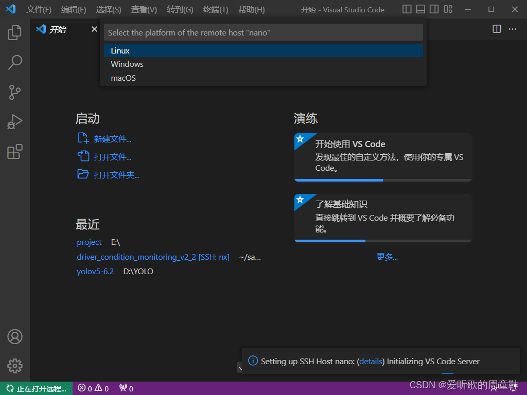Click the star badge on 了解基础知识 card
This screenshot has height=395, width=527.
[300, 199]
